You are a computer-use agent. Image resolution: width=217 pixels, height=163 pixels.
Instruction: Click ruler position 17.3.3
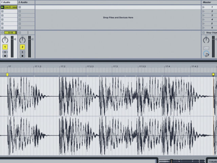[142, 66]
